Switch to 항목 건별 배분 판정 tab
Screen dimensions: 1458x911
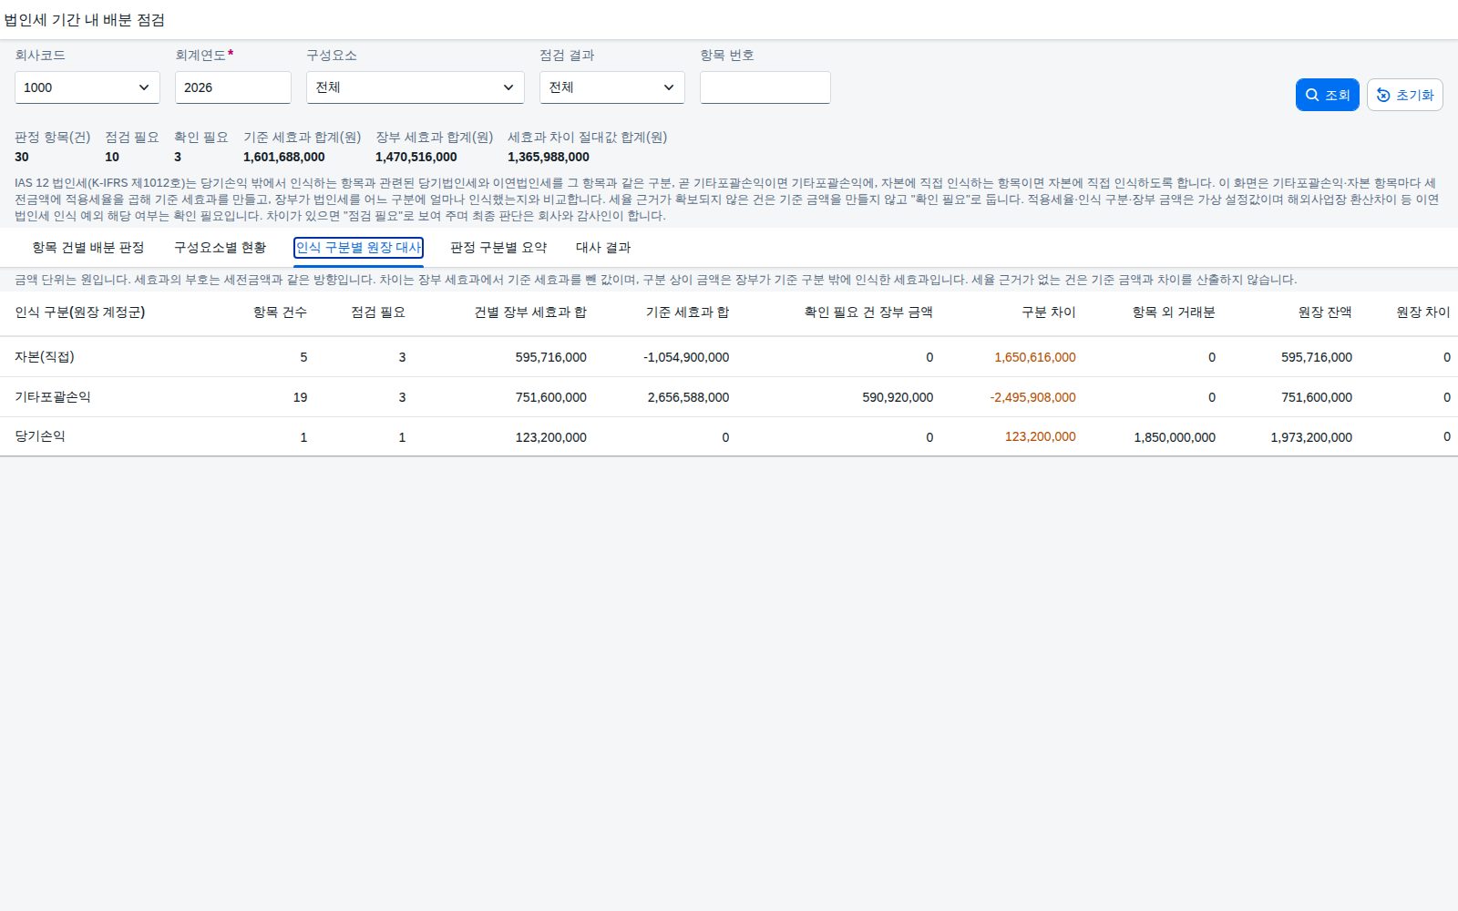(x=88, y=248)
